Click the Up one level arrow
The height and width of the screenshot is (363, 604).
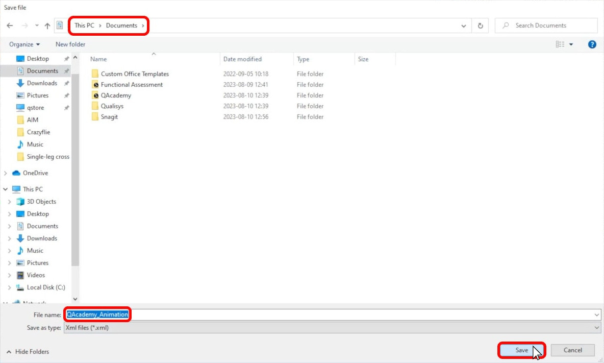47,26
